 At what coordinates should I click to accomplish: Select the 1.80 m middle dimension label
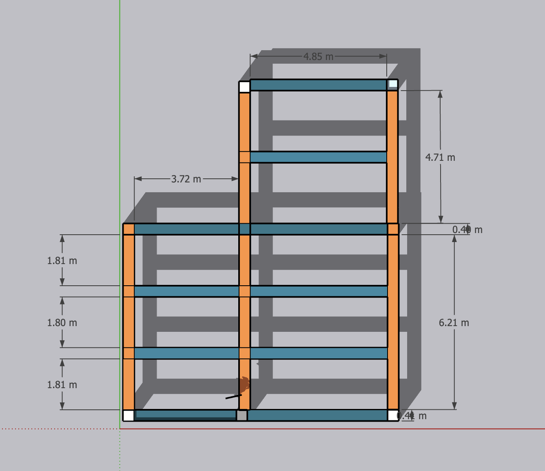coord(61,322)
